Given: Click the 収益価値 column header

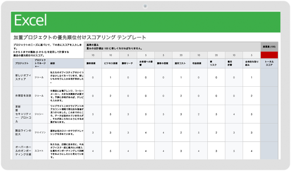Looking at the screenshot, I should click(x=198, y=64).
